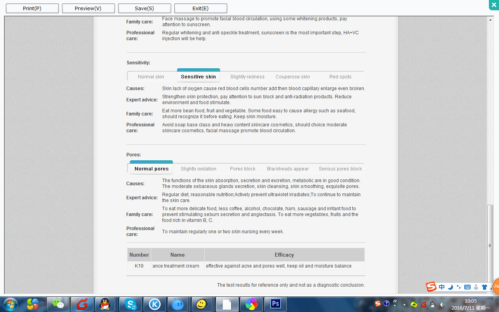Click the Save(S) button
499x312 pixels.
click(144, 8)
